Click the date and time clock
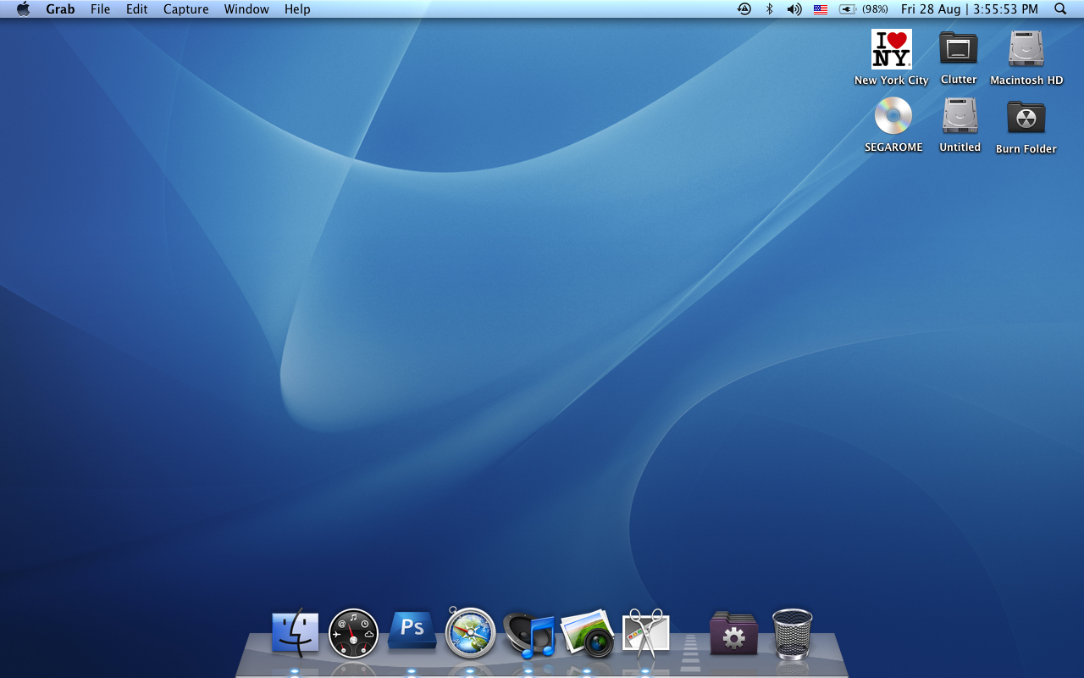Screen dimensions: 1084x678 tap(969, 9)
